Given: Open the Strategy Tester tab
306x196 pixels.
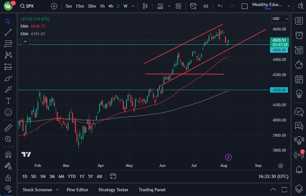Looking at the screenshot, I should pyautogui.click(x=113, y=190).
